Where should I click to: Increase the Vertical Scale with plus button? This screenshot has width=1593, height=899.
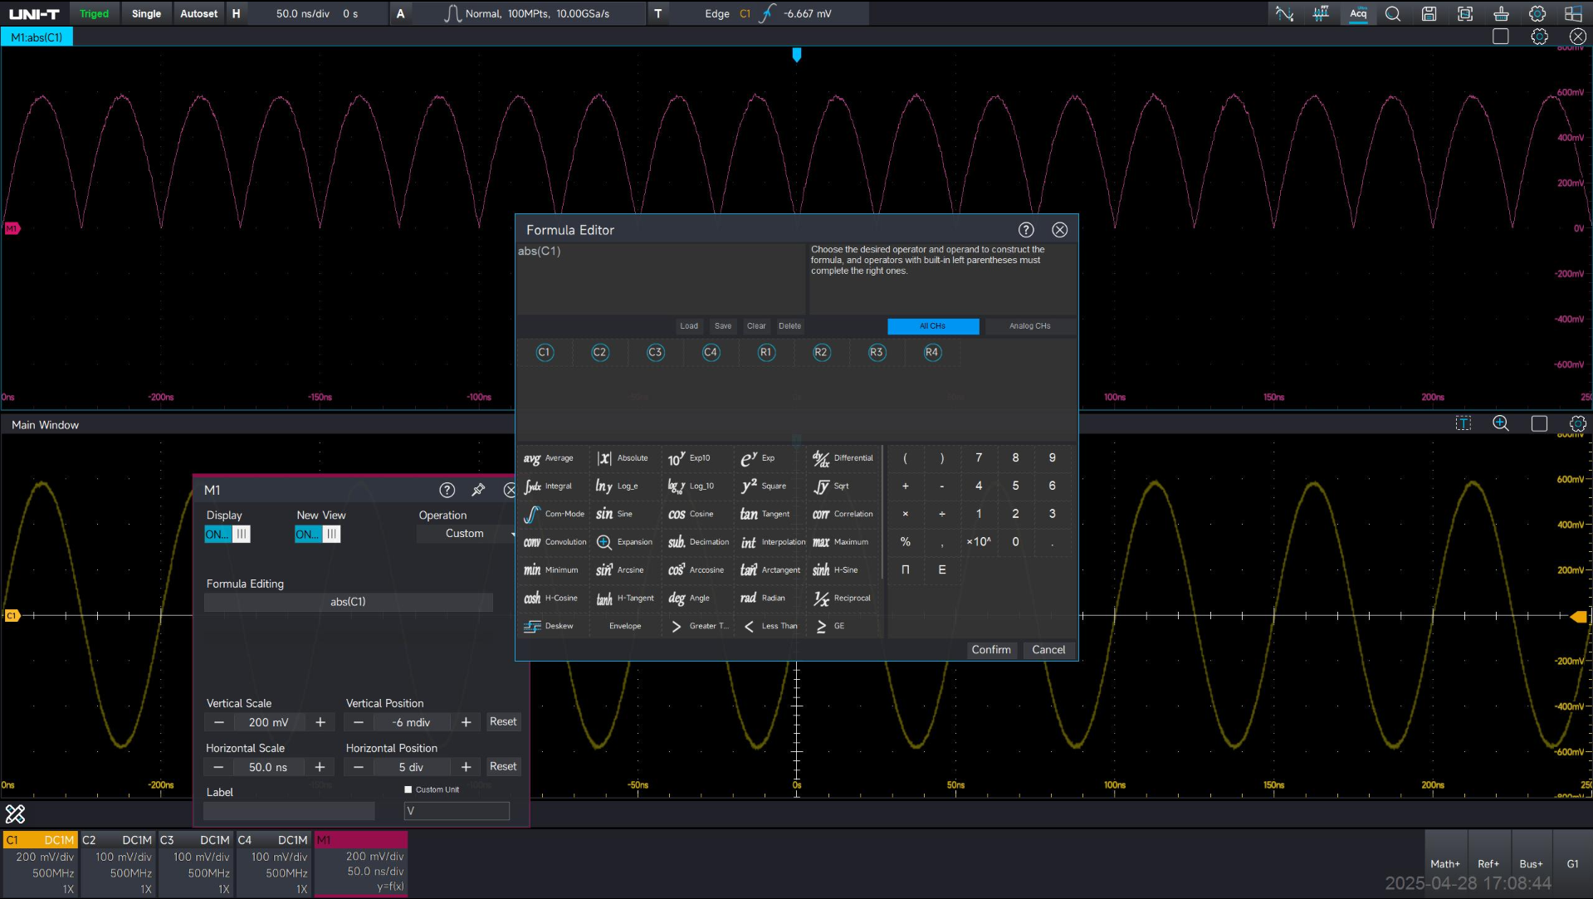[320, 722]
